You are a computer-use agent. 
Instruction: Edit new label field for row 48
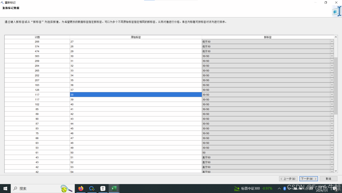266,143
